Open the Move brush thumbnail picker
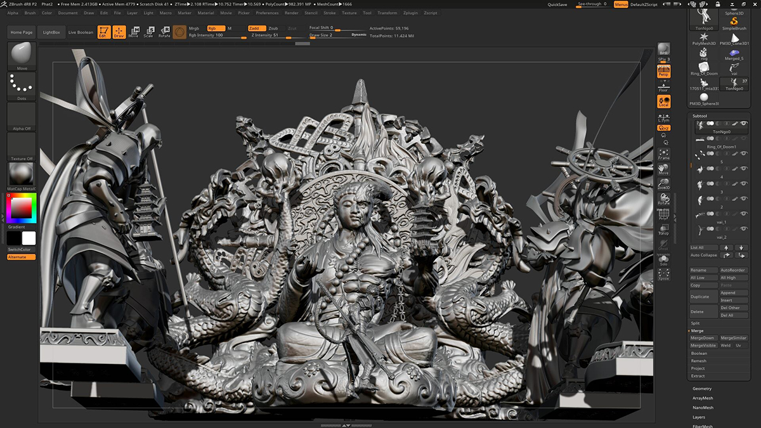Viewport: 761px width, 428px height. pos(22,55)
